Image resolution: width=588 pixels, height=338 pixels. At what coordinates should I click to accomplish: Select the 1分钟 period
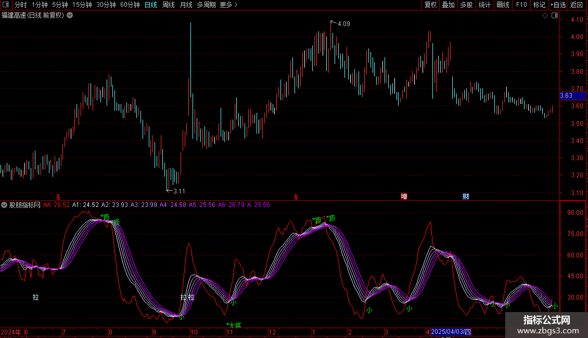(40, 5)
